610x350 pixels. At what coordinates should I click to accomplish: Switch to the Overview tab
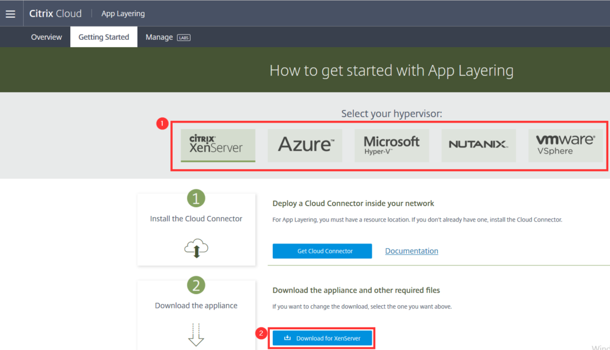tap(46, 37)
